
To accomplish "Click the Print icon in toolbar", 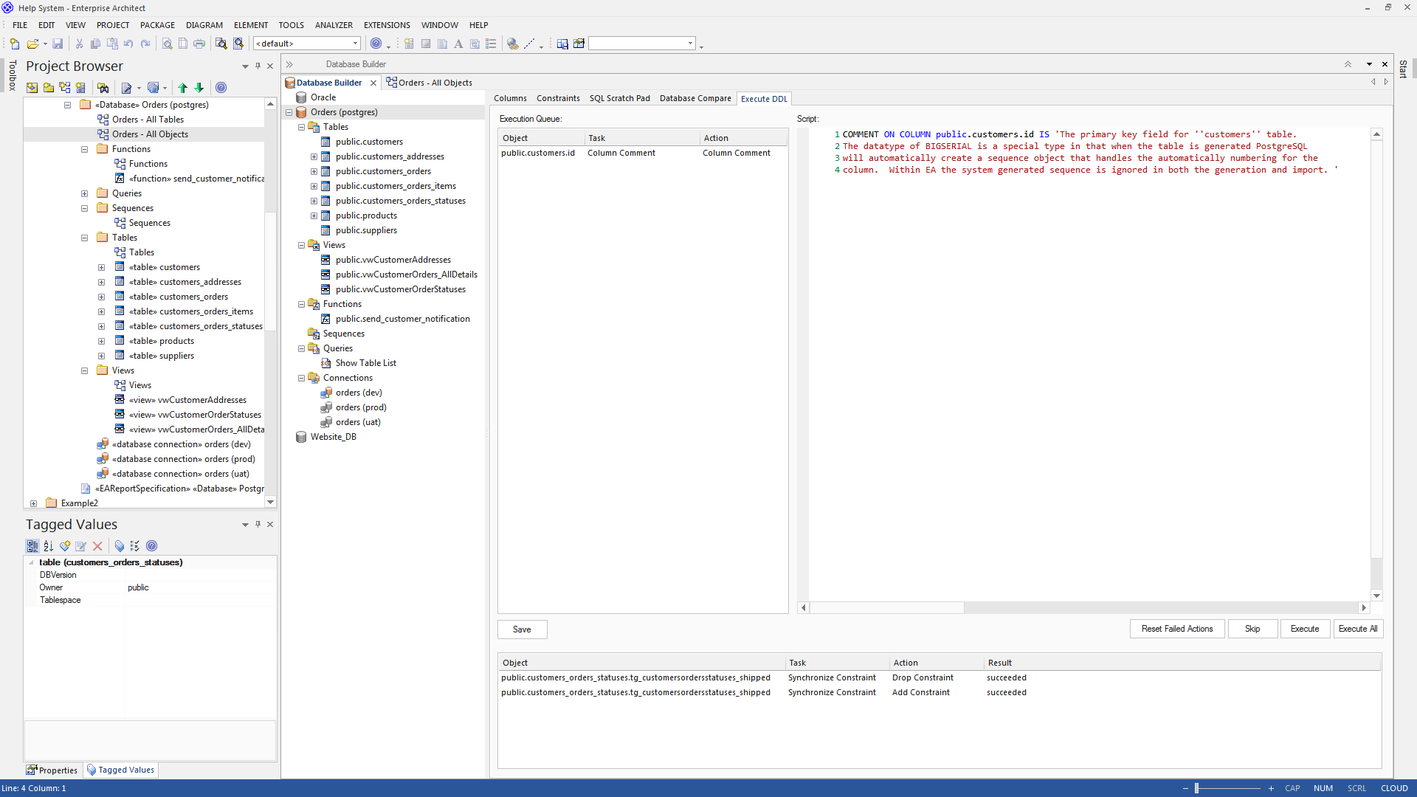I will pos(199,44).
